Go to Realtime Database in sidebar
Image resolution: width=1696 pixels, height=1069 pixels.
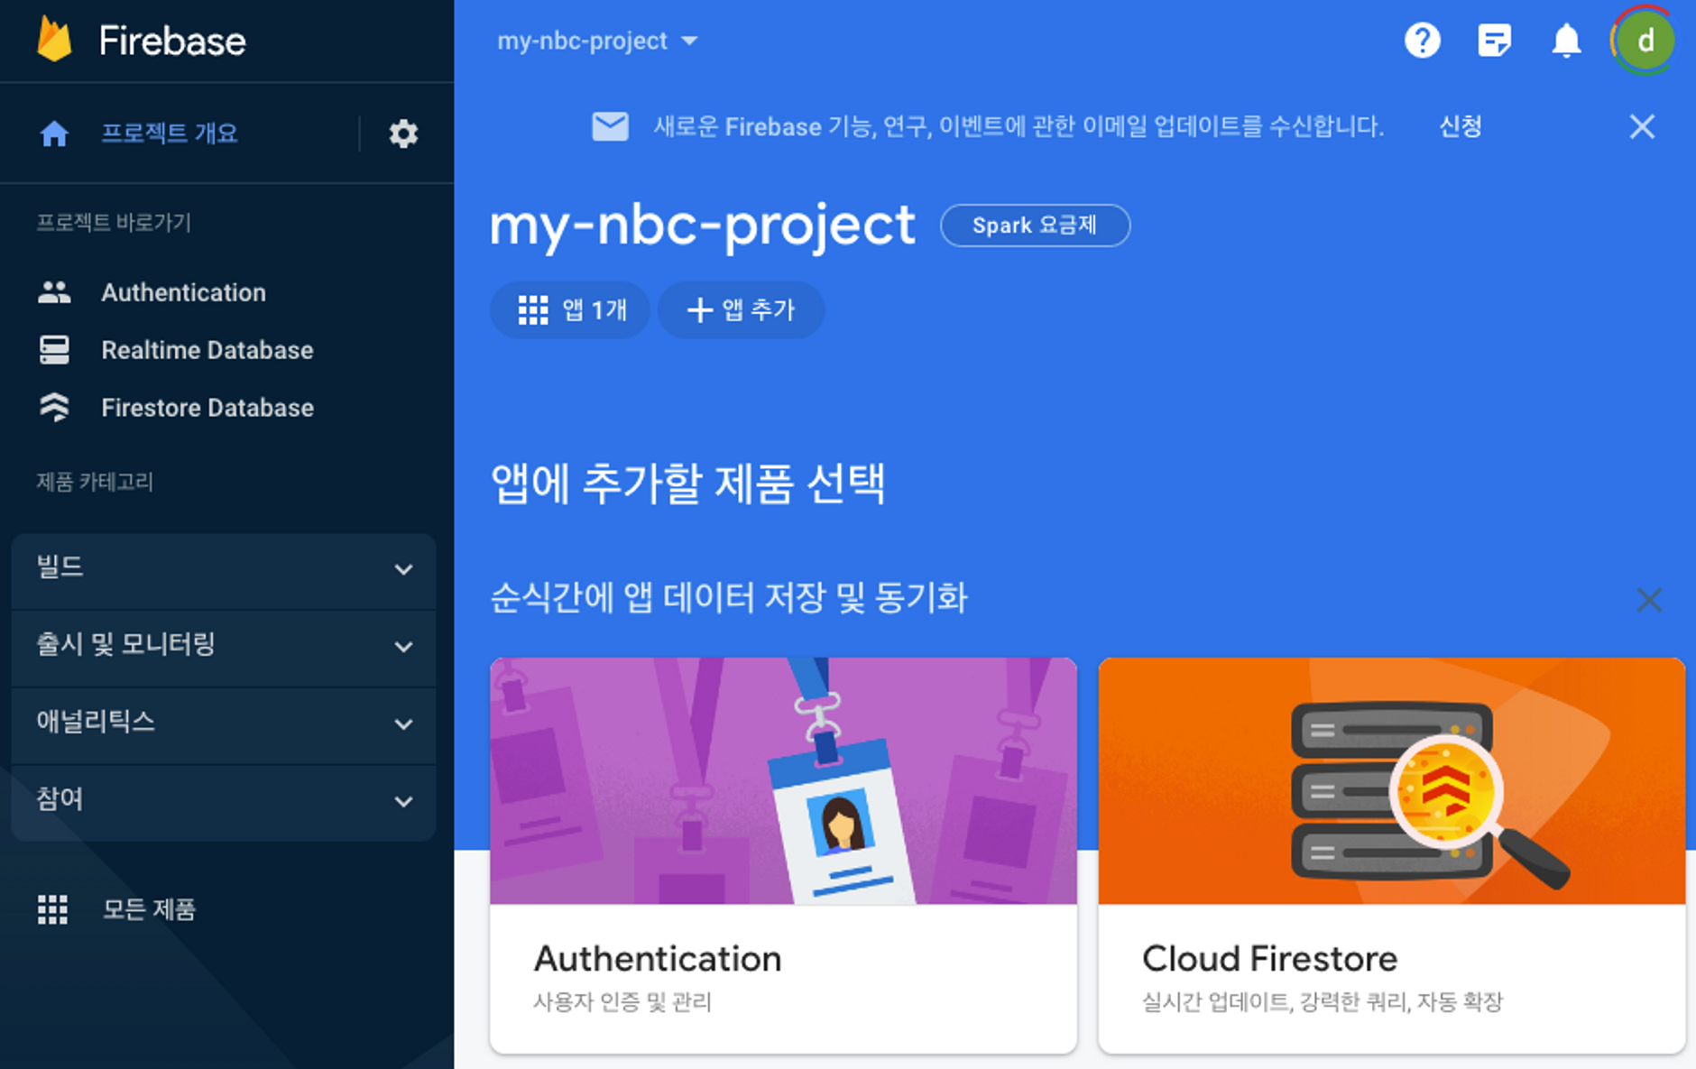(207, 350)
